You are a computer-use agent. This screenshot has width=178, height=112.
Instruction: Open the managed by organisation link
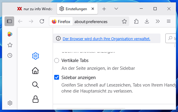coord(106,39)
